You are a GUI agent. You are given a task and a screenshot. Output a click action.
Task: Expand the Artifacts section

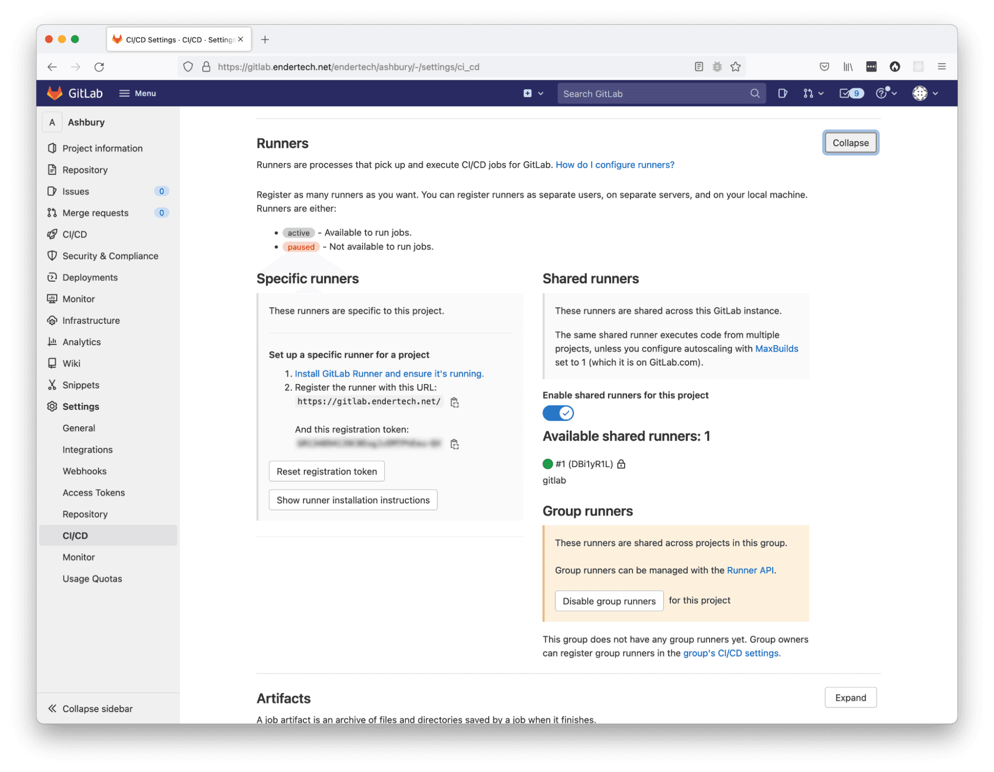tap(850, 697)
